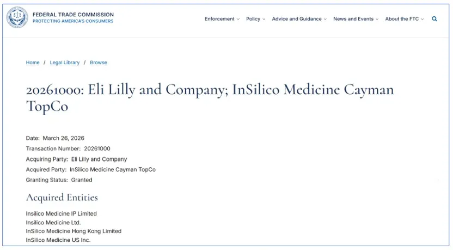Select News and Events in navigation

(x=353, y=19)
